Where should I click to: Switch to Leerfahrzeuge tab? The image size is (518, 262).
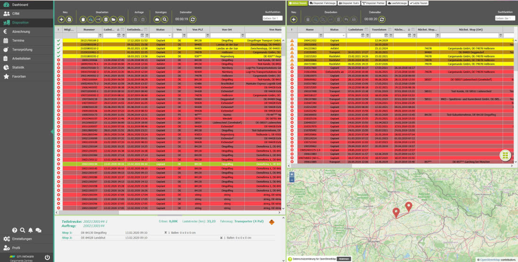[397, 3]
